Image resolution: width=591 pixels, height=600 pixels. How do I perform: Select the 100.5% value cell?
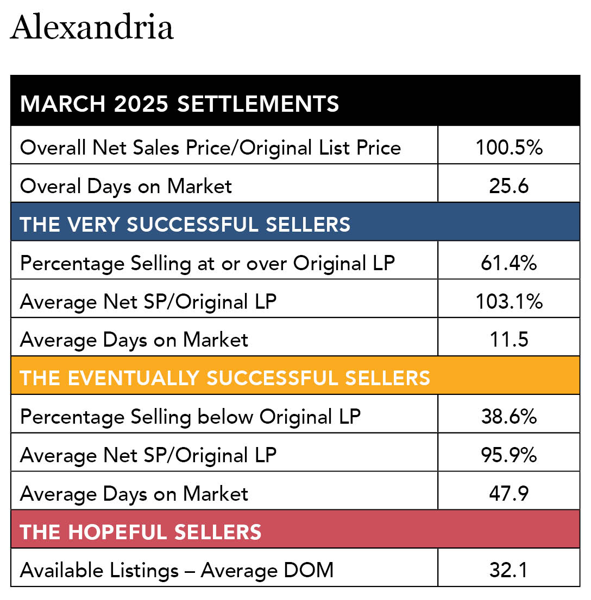pos(508,148)
